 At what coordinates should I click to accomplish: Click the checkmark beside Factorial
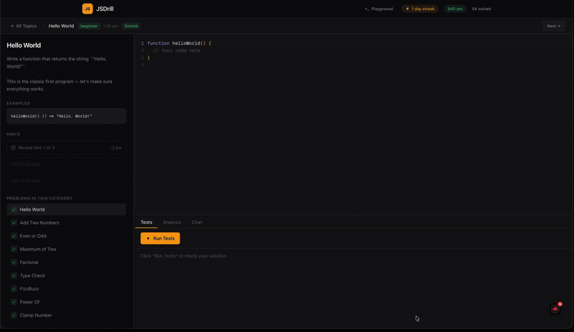click(14, 263)
